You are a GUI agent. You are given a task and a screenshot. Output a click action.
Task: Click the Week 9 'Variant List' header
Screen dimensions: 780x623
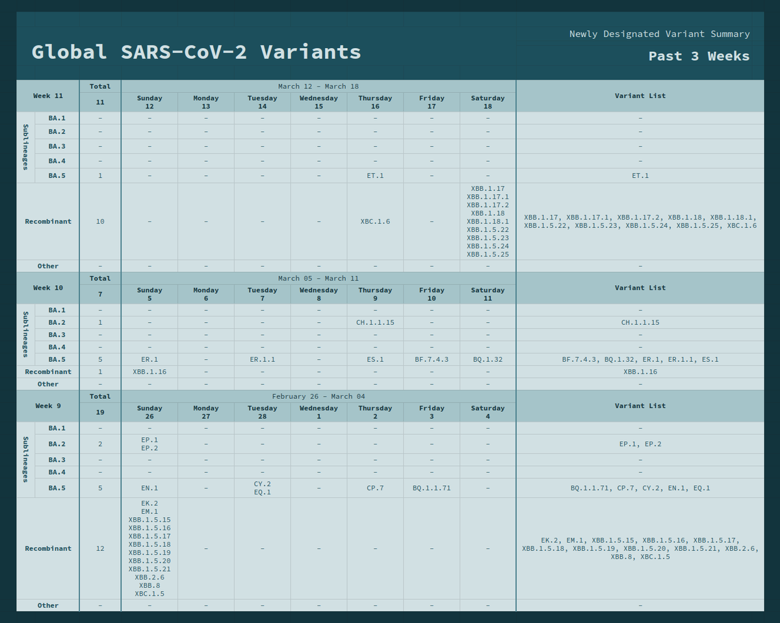640,406
